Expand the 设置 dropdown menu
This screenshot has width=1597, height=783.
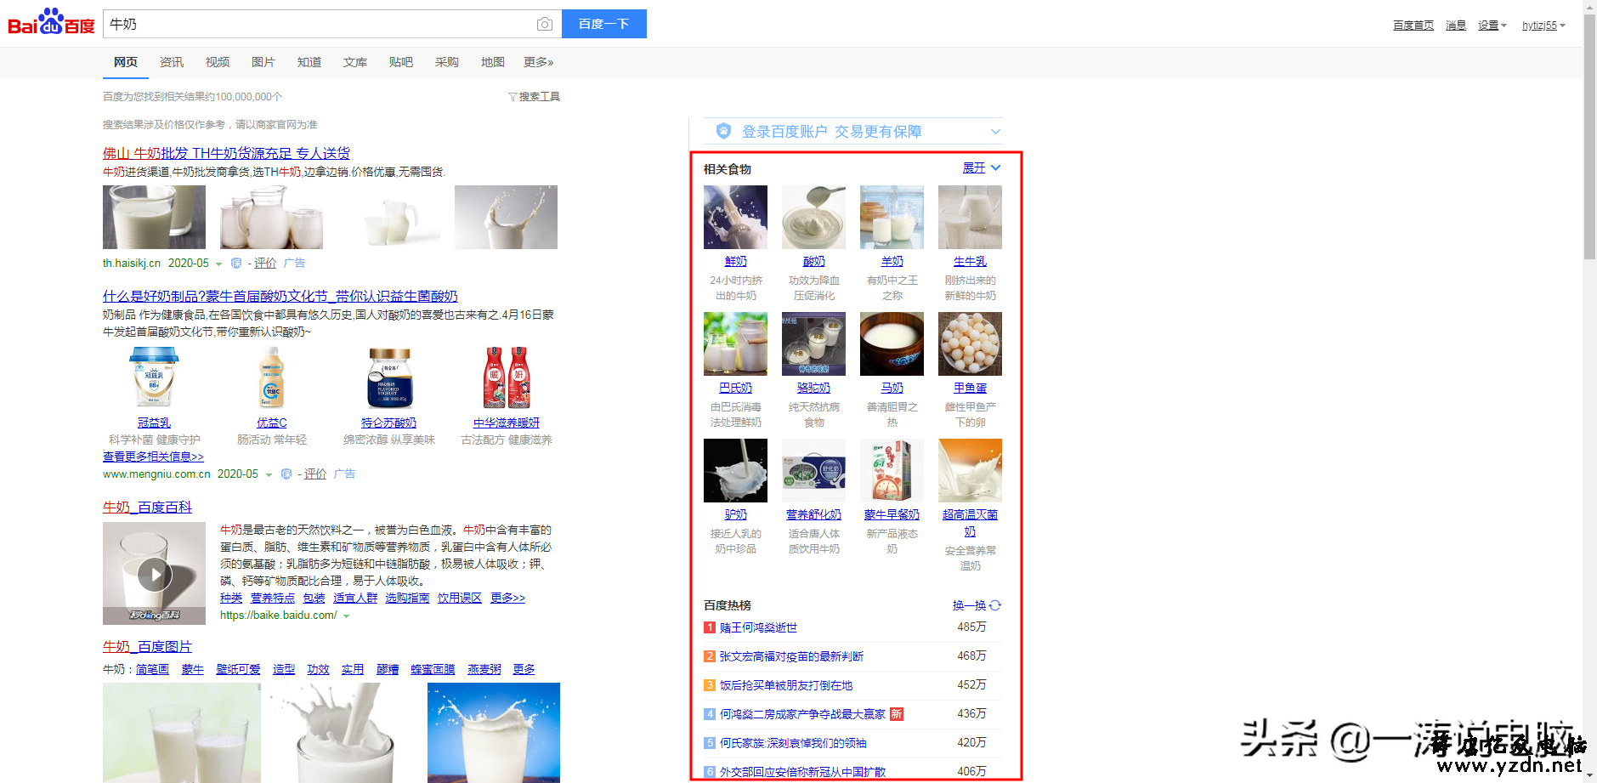click(1492, 26)
